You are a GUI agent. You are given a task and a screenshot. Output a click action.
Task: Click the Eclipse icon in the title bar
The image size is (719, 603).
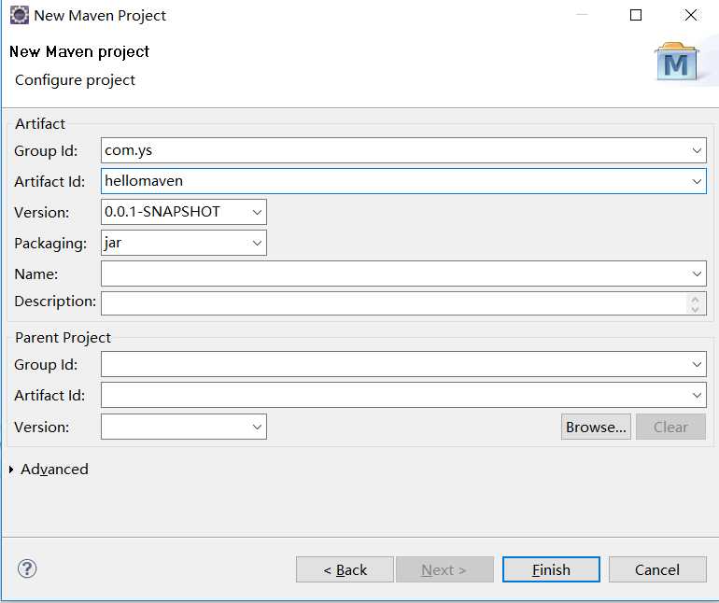(x=19, y=15)
